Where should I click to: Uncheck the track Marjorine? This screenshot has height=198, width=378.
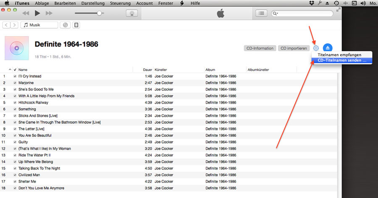15,83
